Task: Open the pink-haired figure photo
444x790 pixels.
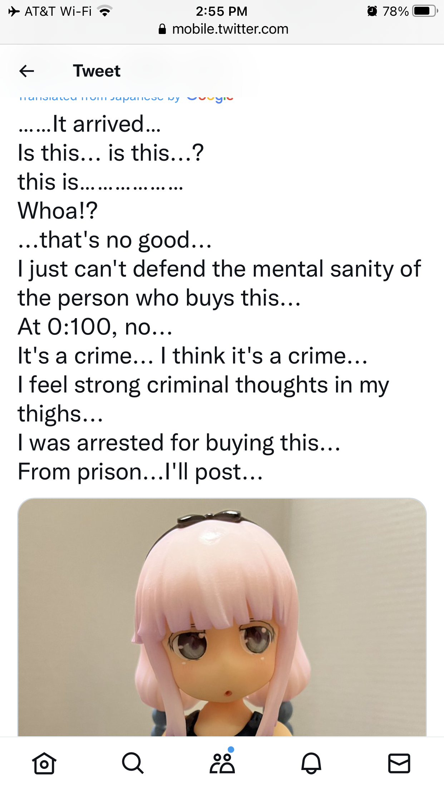Action: click(222, 617)
